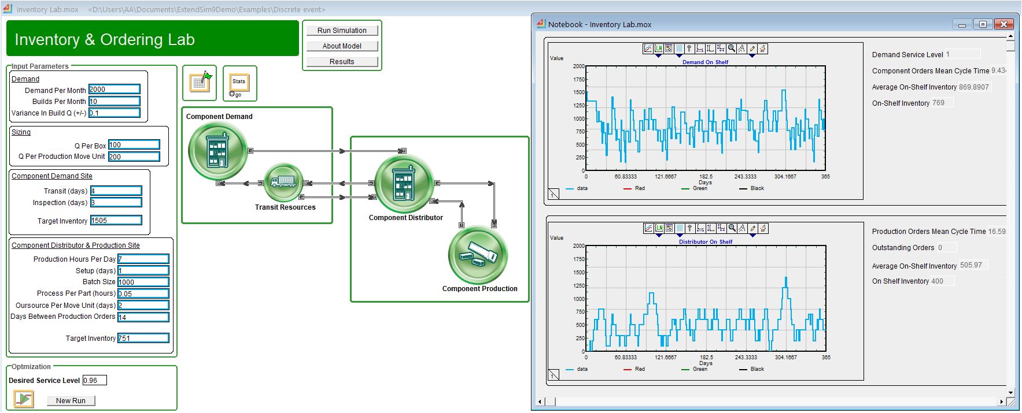1022x413 pixels.
Task: Expand the triangle under LN on Demand plot
Action: (x=658, y=56)
